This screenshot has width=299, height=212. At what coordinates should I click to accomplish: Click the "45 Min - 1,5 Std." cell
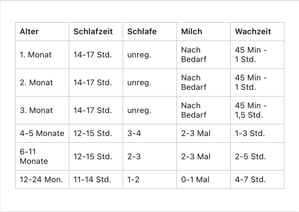251,110
